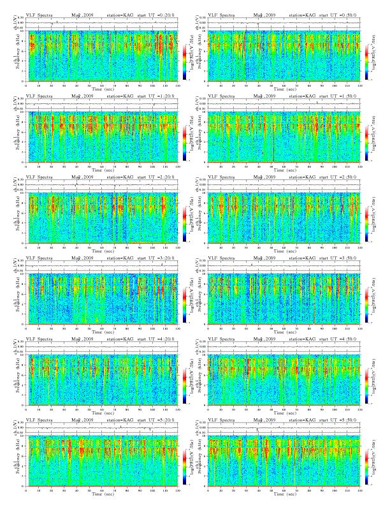Click the title text 'start UT =4:20:0'
This screenshot has width=390, height=505.
[x=155, y=339]
